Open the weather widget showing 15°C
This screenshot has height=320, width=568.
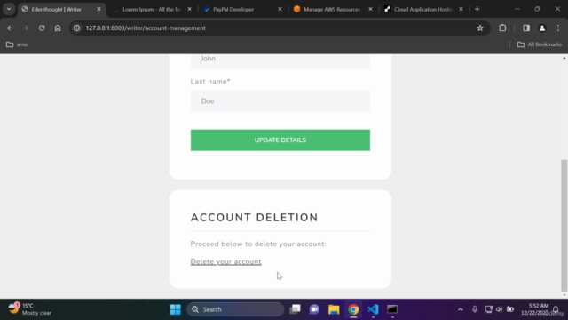point(29,309)
